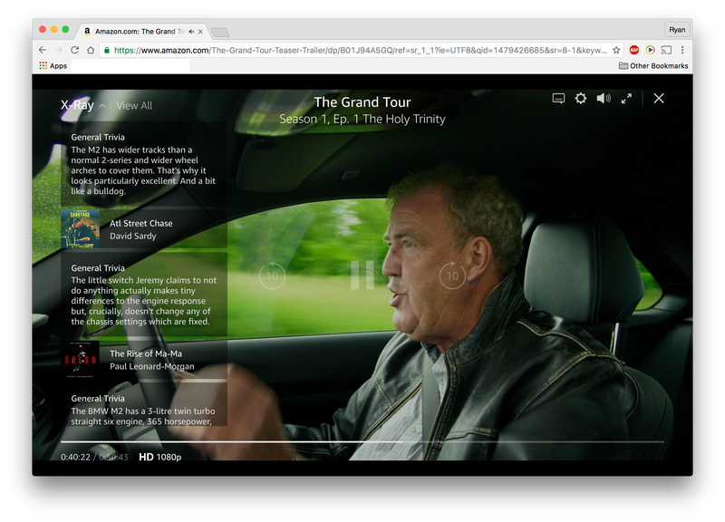Enter fullscreen video mode
Image resolution: width=725 pixels, height=522 pixels.
point(626,99)
